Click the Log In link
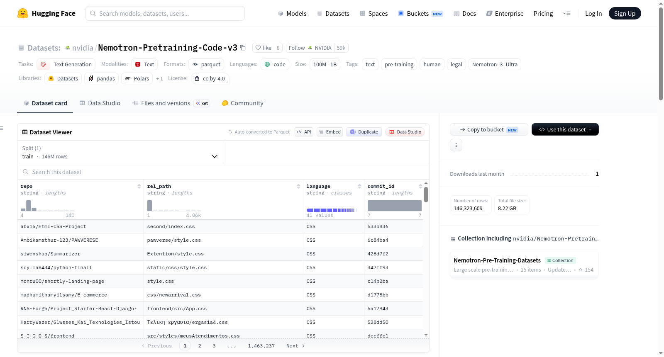Viewport: 664px width, 357px height. pyautogui.click(x=593, y=14)
